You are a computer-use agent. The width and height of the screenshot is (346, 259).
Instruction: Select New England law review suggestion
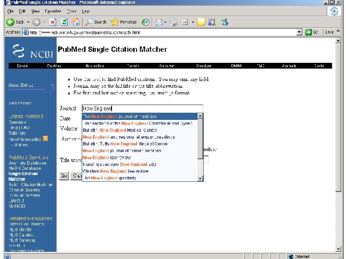tap(140, 157)
